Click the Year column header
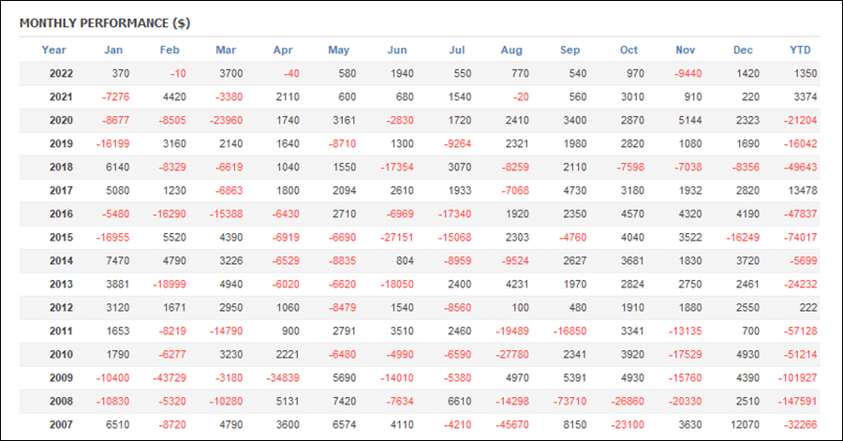Screen dimensions: 843x441 pos(53,50)
